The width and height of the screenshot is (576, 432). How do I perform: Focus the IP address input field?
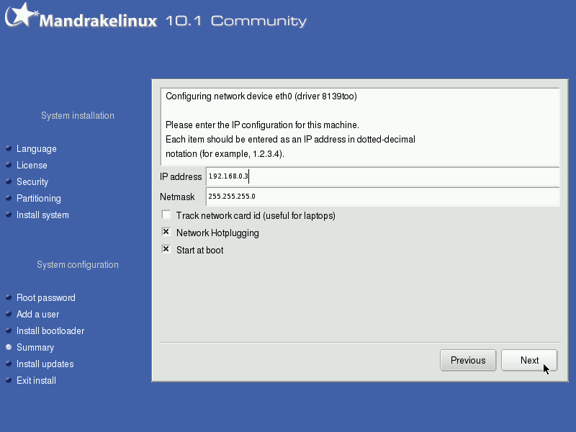coord(382,176)
